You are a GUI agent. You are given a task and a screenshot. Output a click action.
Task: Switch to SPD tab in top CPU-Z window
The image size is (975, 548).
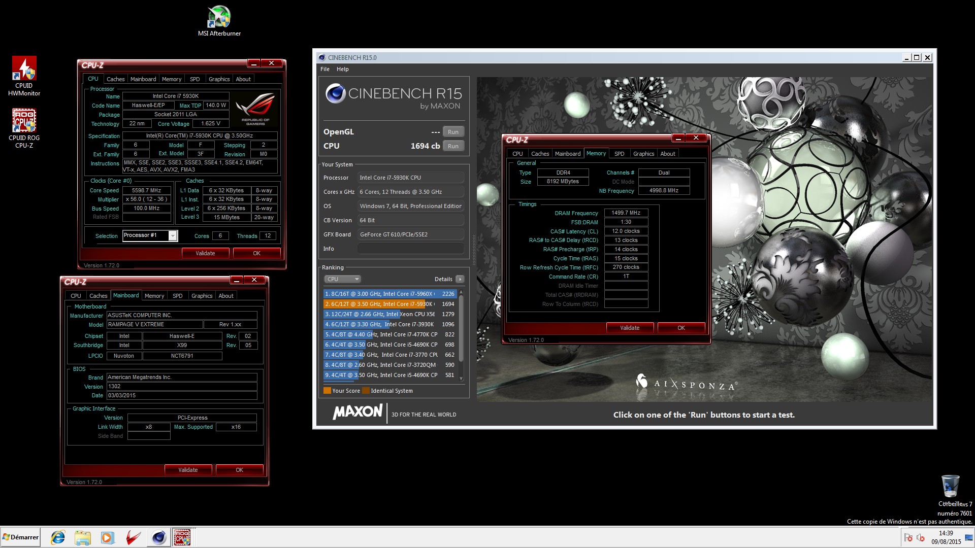tap(194, 79)
